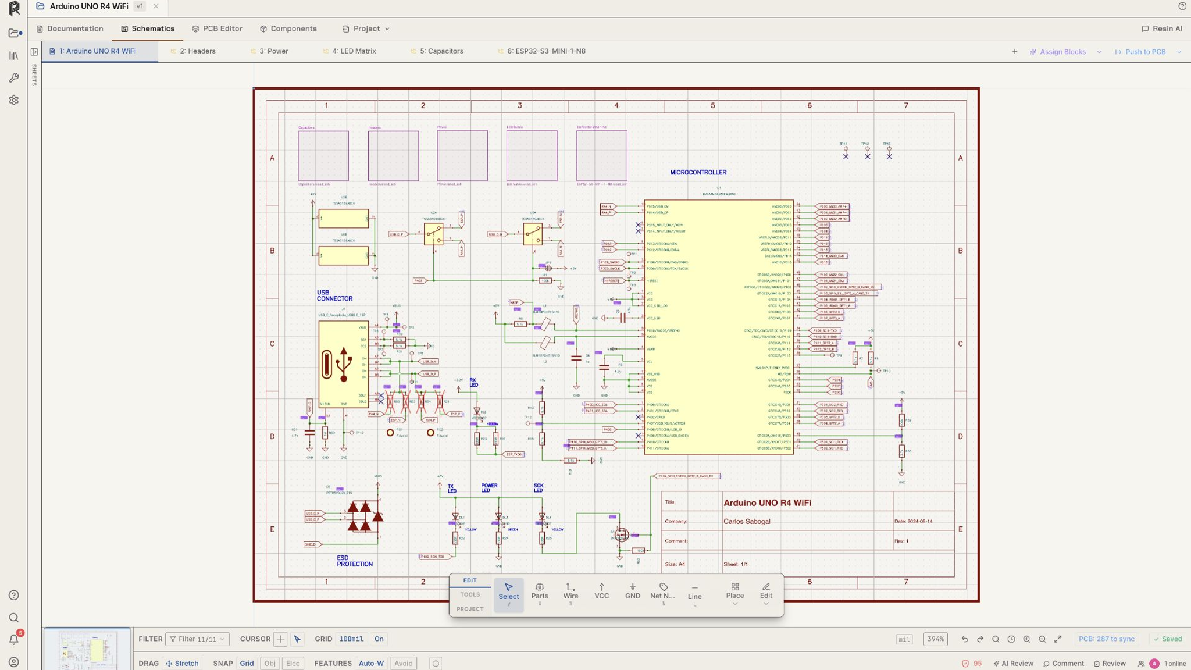The width and height of the screenshot is (1191, 670).
Task: Activate the Line drawing tool
Action: point(694,594)
